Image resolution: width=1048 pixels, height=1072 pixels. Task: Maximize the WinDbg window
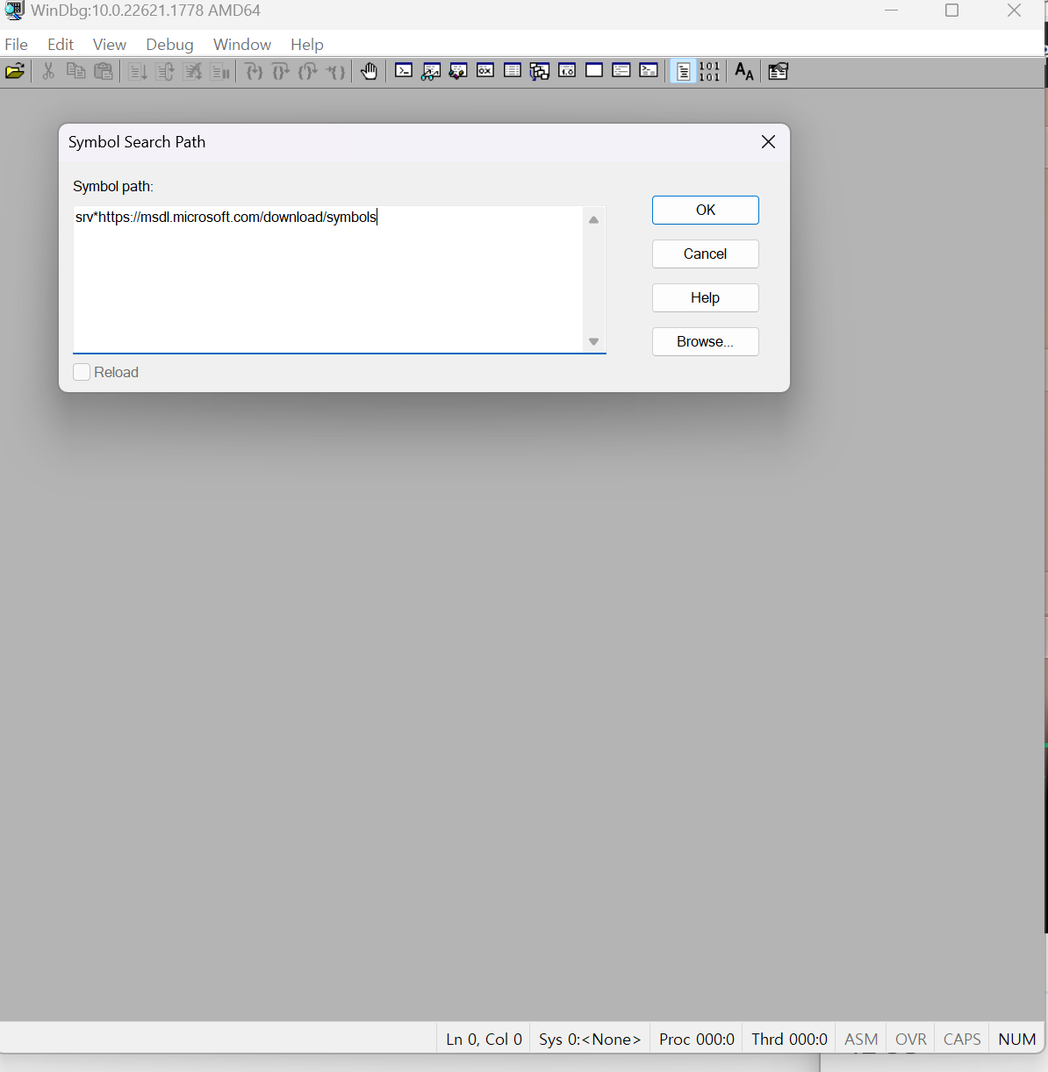point(951,11)
